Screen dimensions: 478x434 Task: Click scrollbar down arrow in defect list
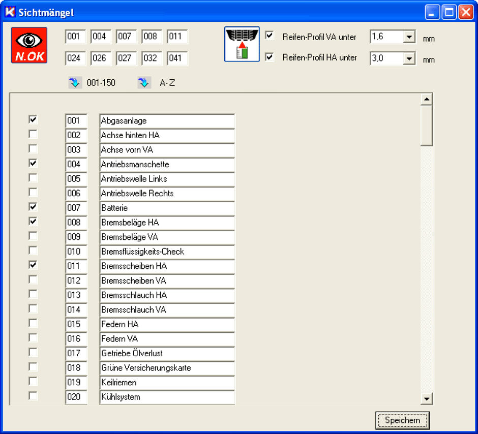point(427,399)
